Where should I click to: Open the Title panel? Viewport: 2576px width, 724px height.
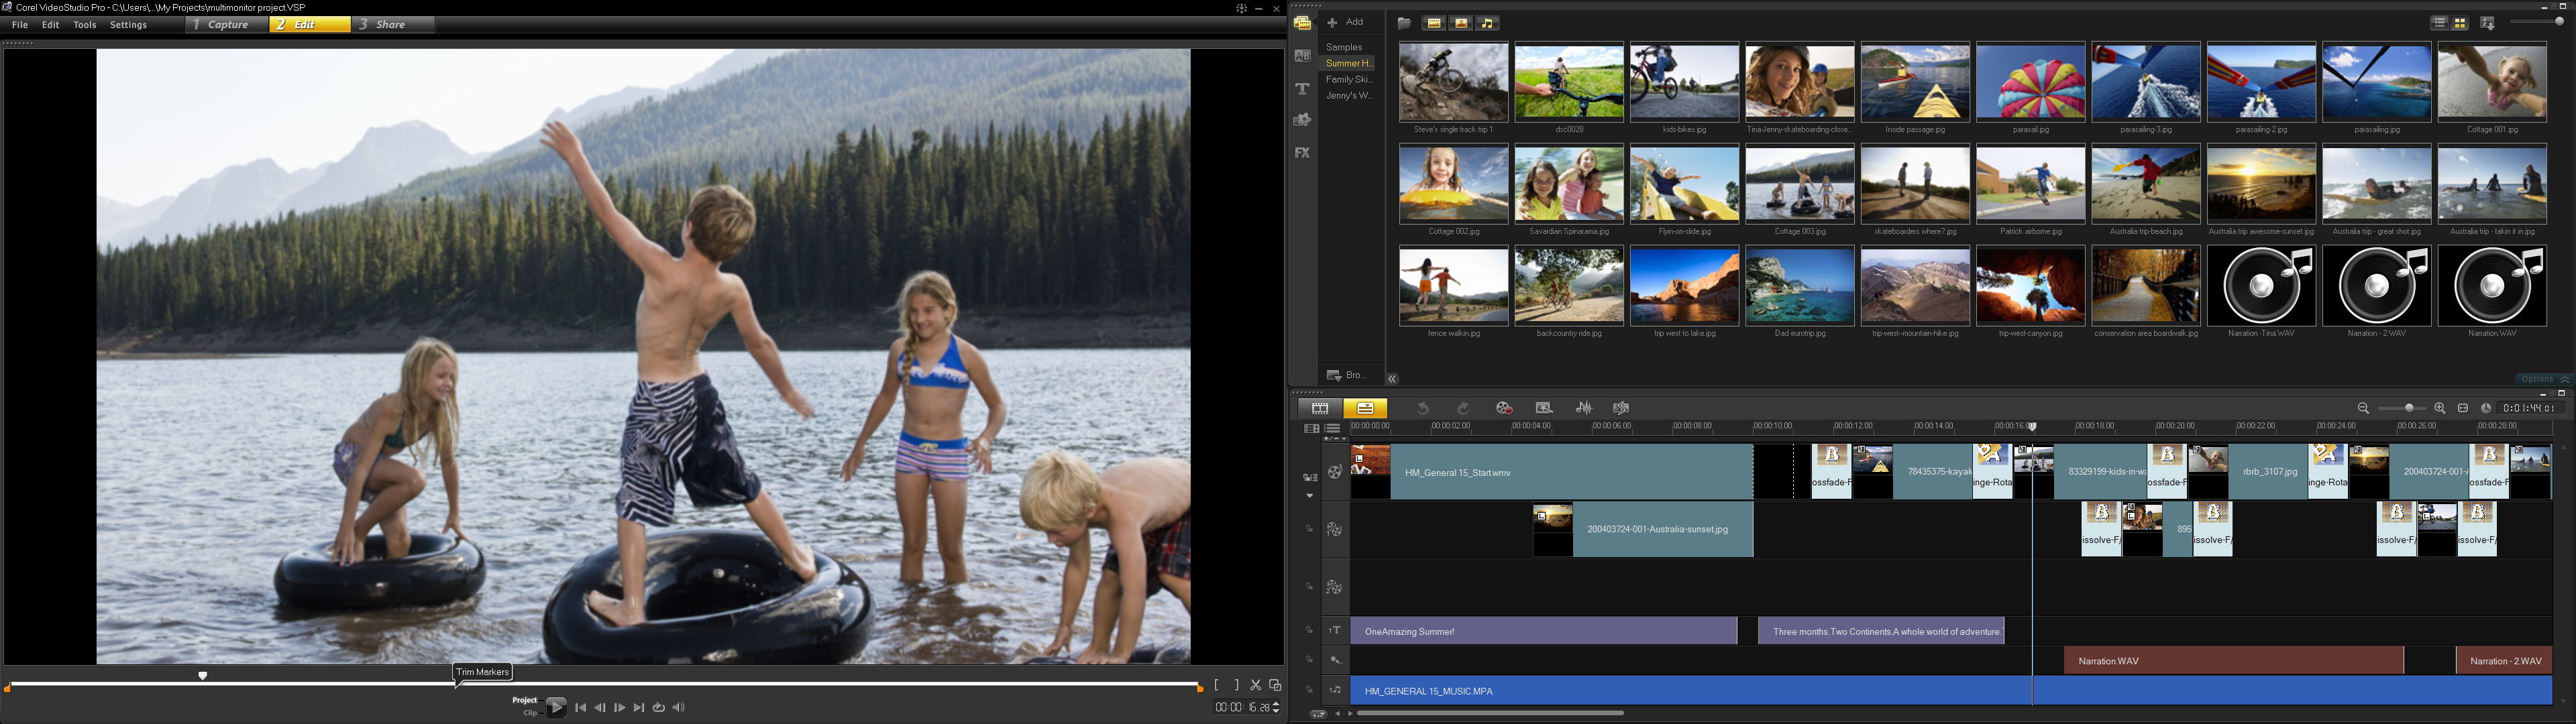tap(1302, 89)
